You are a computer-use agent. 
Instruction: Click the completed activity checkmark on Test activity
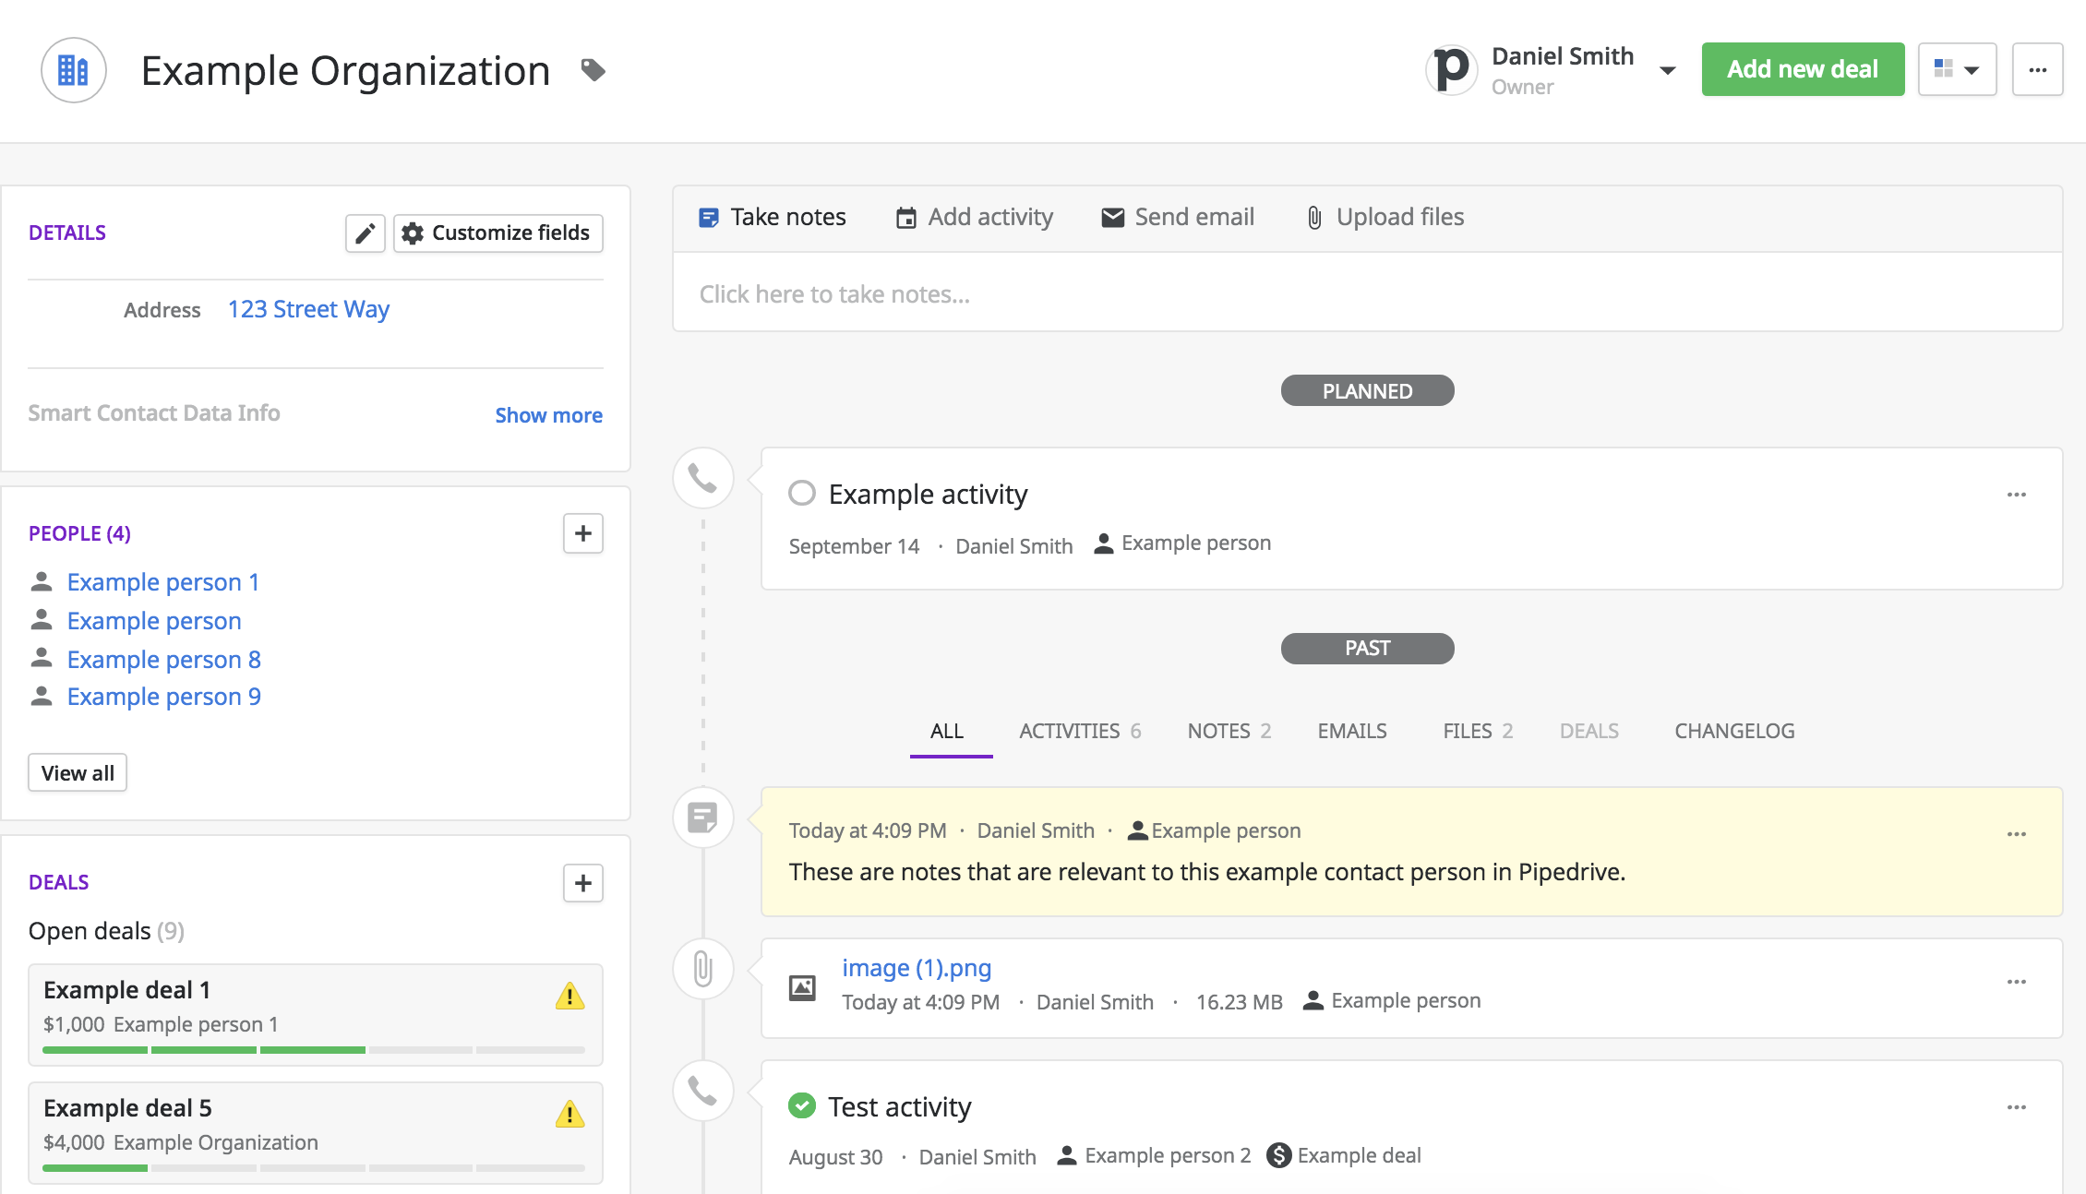tap(801, 1104)
